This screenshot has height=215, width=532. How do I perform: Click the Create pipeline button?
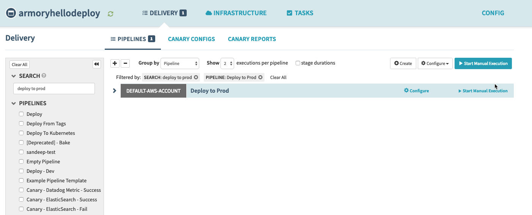click(403, 63)
